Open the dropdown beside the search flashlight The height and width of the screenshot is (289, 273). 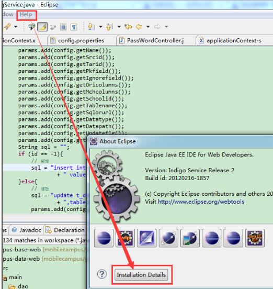click(16, 27)
